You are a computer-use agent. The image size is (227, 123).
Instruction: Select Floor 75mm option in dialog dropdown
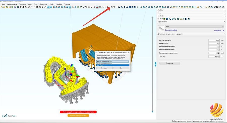(x=113, y=65)
